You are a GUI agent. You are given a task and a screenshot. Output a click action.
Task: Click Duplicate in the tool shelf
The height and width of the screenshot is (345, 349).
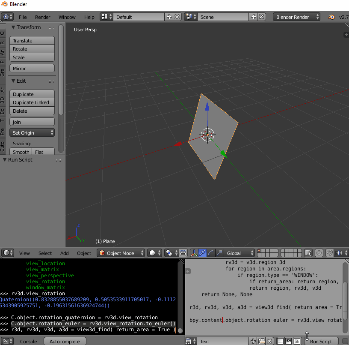(x=32, y=94)
